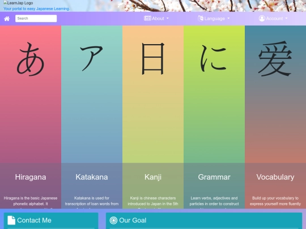The width and height of the screenshot is (306, 229).
Task: Click the LearnJap Logo image
Action: pos(18,3)
